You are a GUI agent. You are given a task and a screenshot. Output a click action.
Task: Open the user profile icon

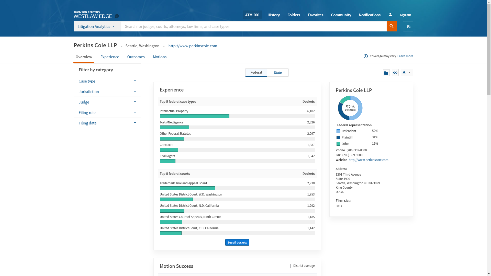(390, 15)
